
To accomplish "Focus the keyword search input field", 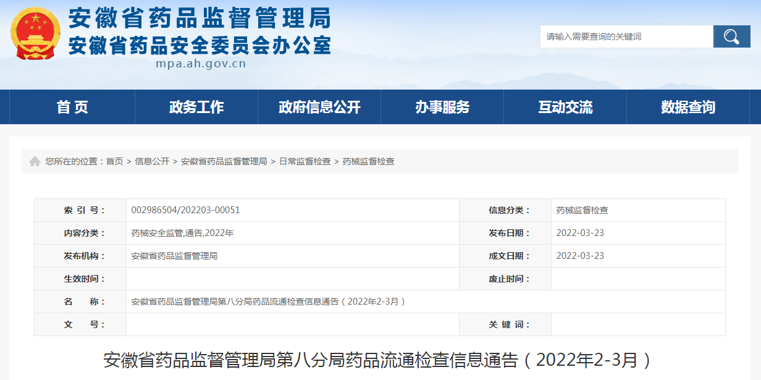I will [x=626, y=36].
